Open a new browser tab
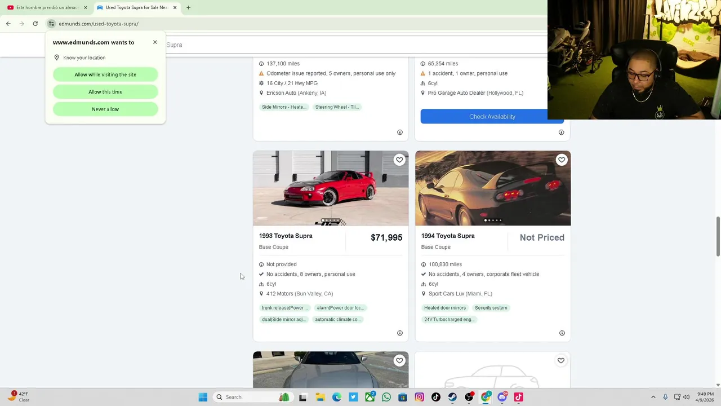This screenshot has width=721, height=406. (x=188, y=7)
